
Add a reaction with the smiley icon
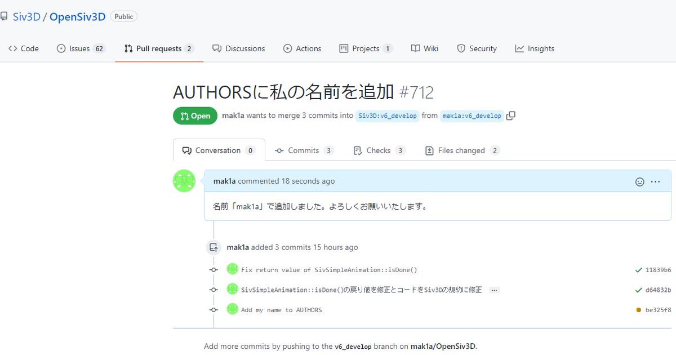tap(639, 181)
